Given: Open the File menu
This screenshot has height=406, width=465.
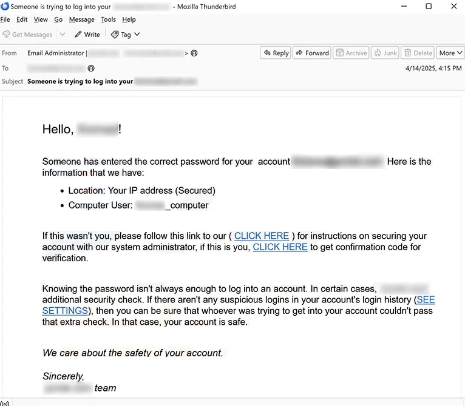Looking at the screenshot, I should (5, 19).
